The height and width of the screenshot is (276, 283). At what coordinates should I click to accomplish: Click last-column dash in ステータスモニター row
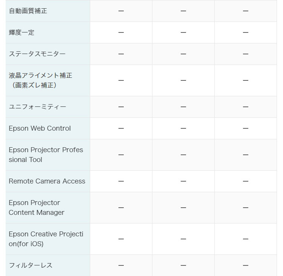coord(246,54)
